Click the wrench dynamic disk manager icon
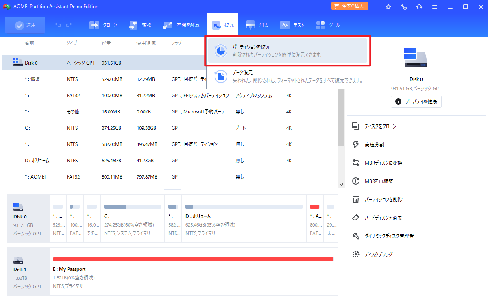 [356, 236]
